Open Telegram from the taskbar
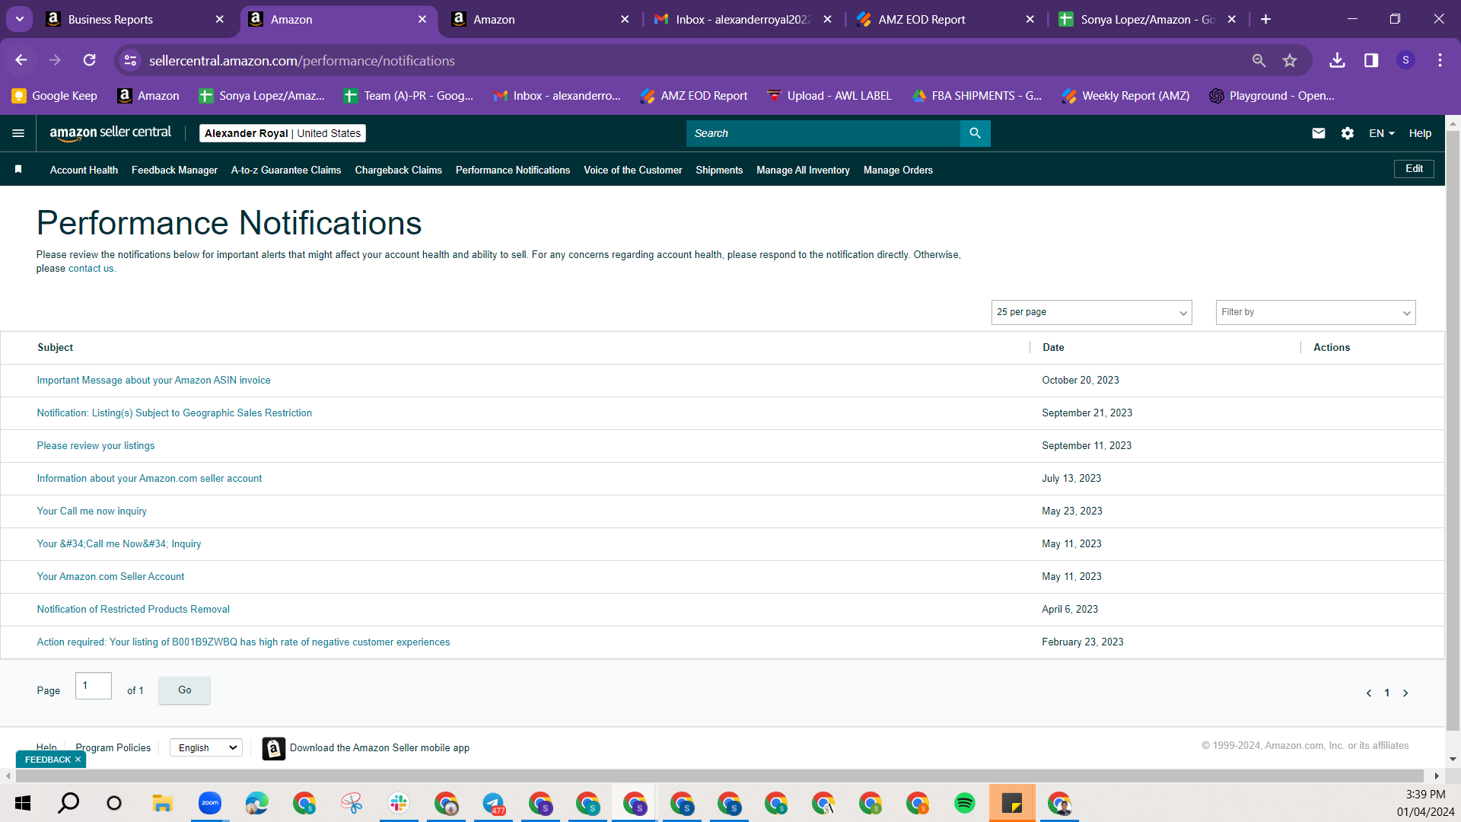Viewport: 1461px width, 822px height. 493,803
